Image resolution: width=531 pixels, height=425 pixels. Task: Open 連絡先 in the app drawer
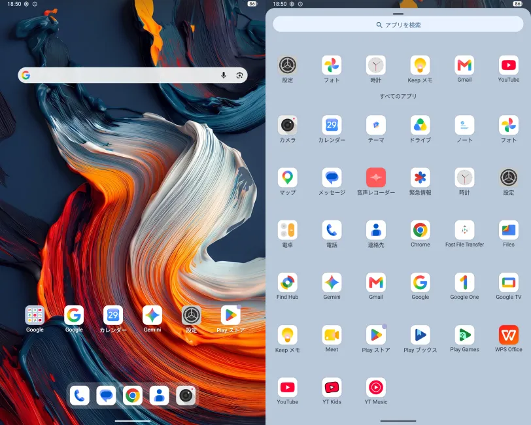pyautogui.click(x=376, y=230)
